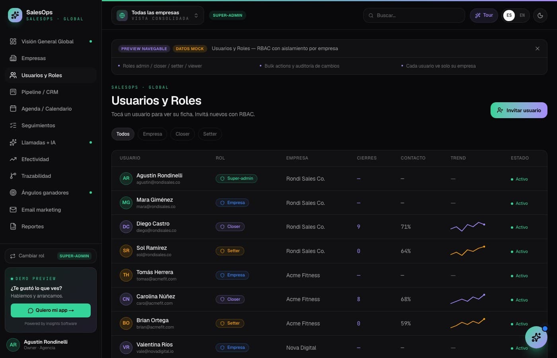Open Ángulos ganadores target icon
The height and width of the screenshot is (358, 557).
coord(13,193)
